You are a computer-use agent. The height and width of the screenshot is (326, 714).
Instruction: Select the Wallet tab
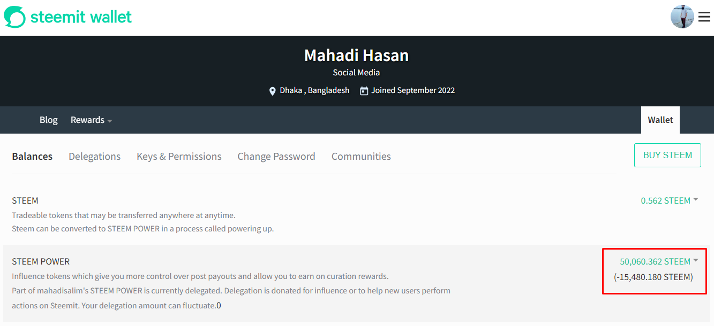click(x=660, y=120)
